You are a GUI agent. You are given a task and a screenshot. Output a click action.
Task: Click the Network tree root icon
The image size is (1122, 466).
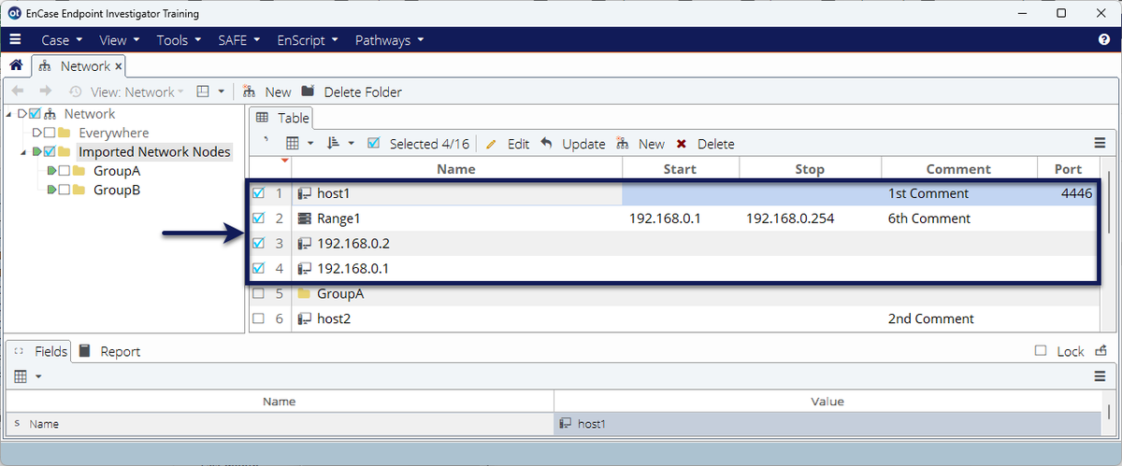[x=50, y=114]
